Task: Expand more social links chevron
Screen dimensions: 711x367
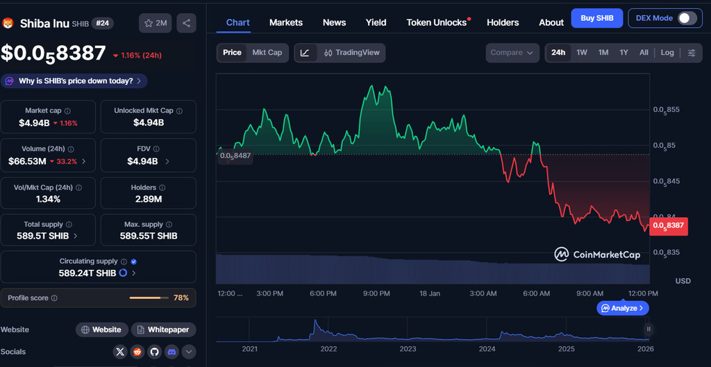Action: [x=189, y=352]
